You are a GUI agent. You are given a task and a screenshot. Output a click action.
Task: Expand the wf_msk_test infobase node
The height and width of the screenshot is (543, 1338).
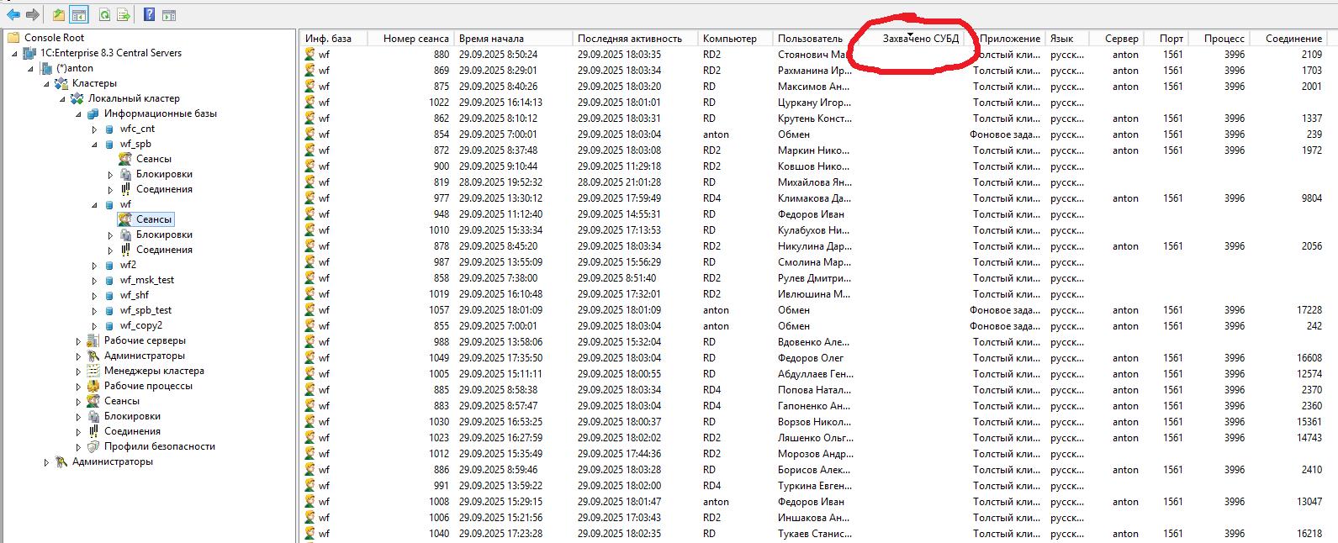point(94,281)
